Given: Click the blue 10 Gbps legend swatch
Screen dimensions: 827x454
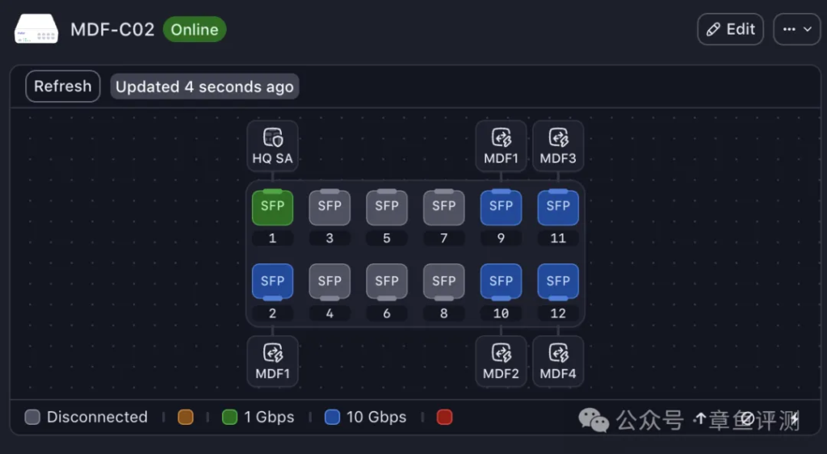Looking at the screenshot, I should click(x=332, y=417).
